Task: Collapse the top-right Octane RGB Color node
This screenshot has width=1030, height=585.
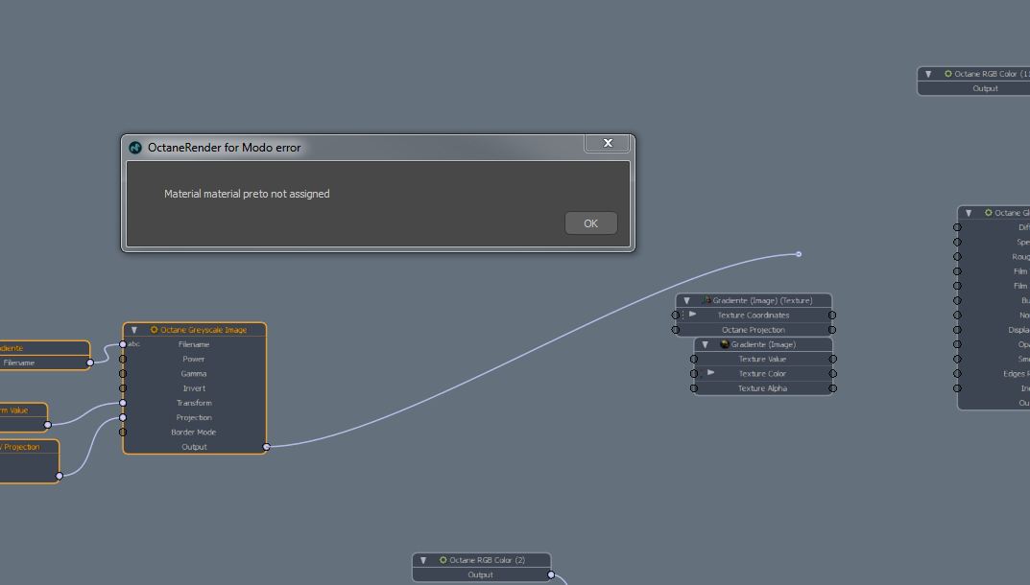Action: (929, 74)
